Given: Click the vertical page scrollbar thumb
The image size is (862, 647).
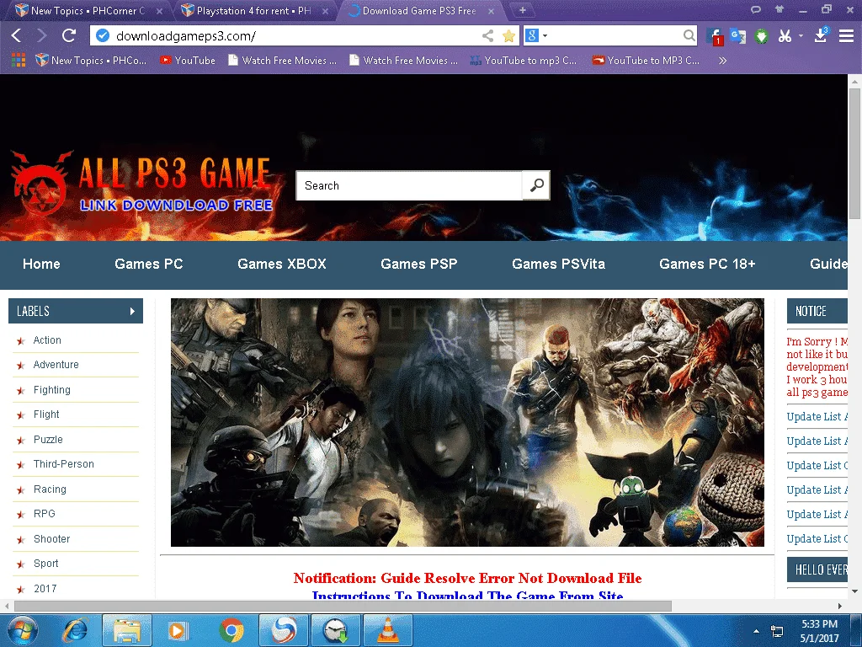Looking at the screenshot, I should pyautogui.click(x=854, y=154).
